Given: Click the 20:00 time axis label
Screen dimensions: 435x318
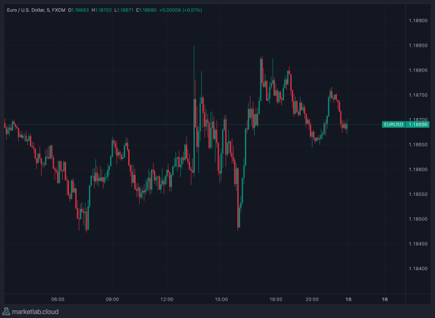Looking at the screenshot, I should tap(312, 299).
